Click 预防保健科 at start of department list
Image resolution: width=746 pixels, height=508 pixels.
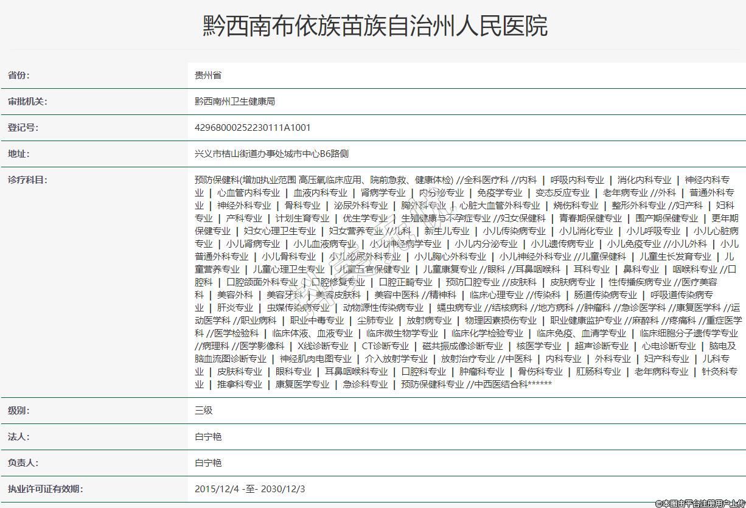click(217, 180)
